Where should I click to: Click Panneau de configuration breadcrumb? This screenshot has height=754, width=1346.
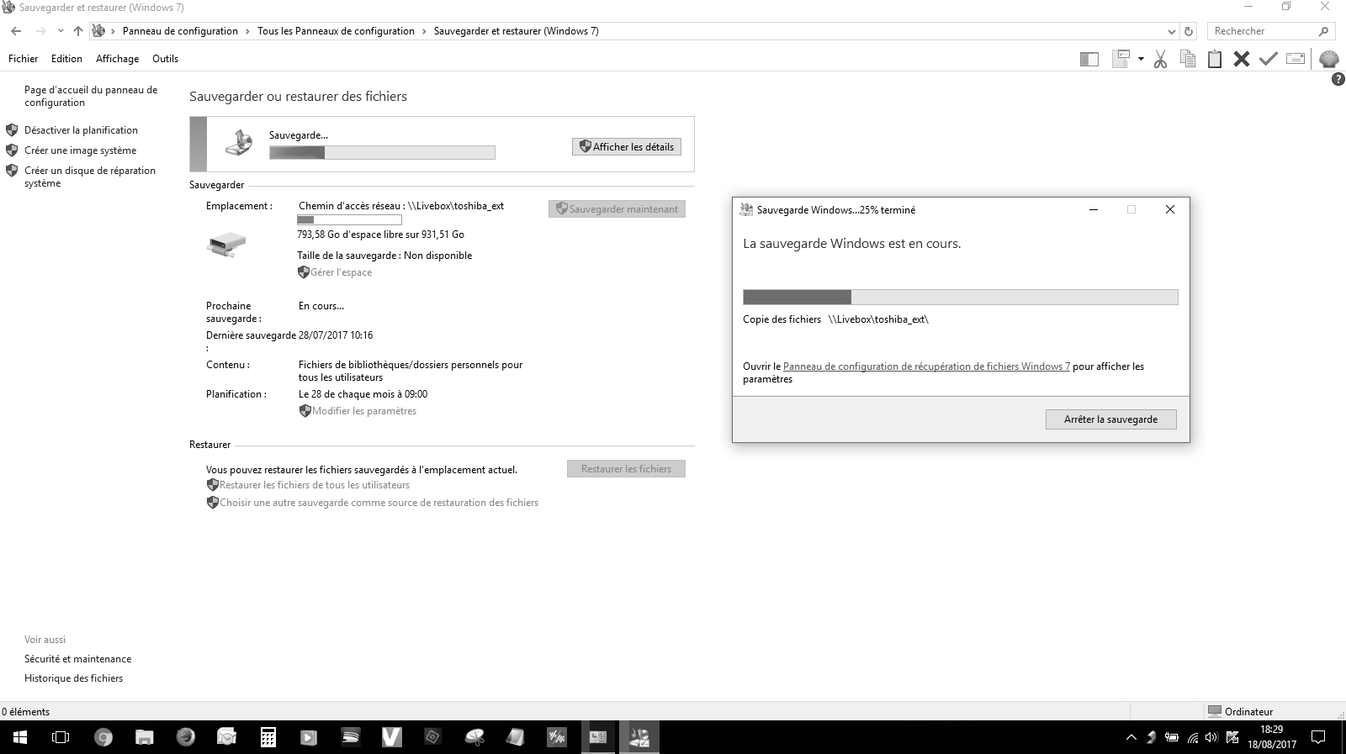pyautogui.click(x=180, y=31)
